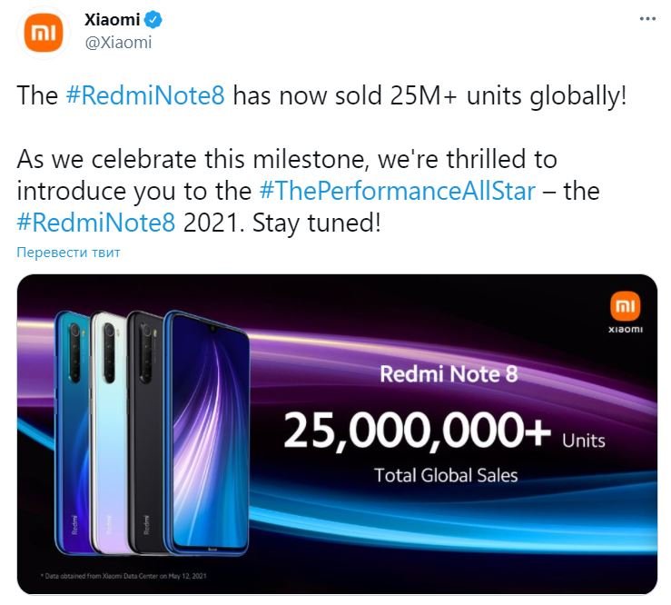Click the "Units" label in the image

(583, 441)
